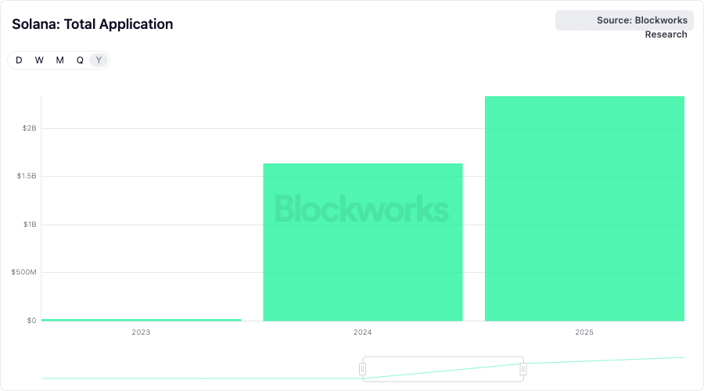The image size is (704, 391).
Task: Click the right range slider handle
Action: point(523,369)
